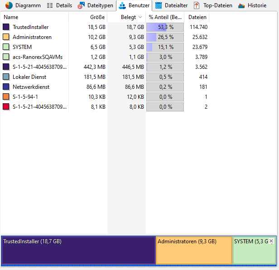Switch to the Details tab

59,5
